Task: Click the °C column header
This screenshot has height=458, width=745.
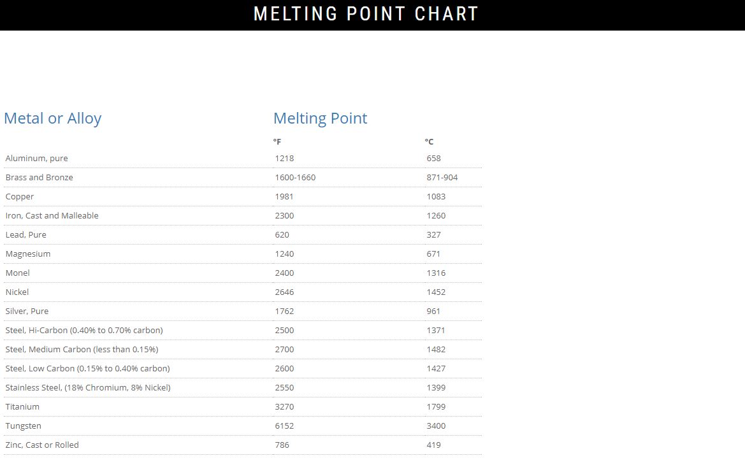Action: (x=429, y=142)
